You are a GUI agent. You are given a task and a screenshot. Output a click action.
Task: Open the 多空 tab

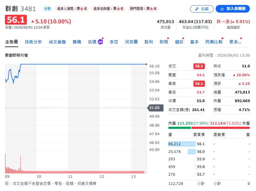click(x=114, y=42)
